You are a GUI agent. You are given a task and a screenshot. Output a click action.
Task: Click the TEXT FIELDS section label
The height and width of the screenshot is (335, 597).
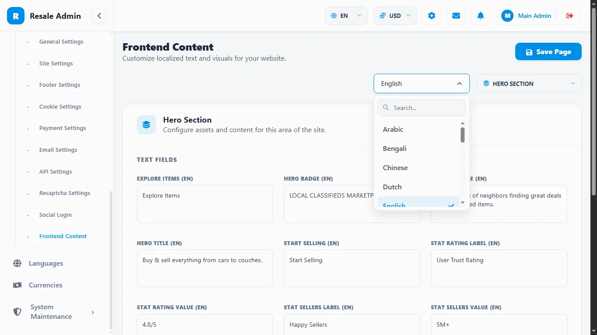pos(157,160)
